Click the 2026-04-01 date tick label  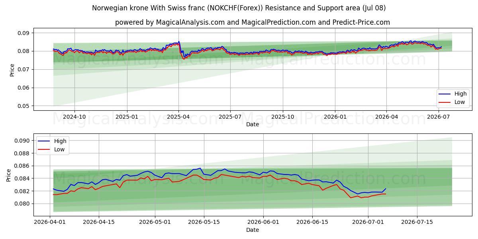pos(50,222)
